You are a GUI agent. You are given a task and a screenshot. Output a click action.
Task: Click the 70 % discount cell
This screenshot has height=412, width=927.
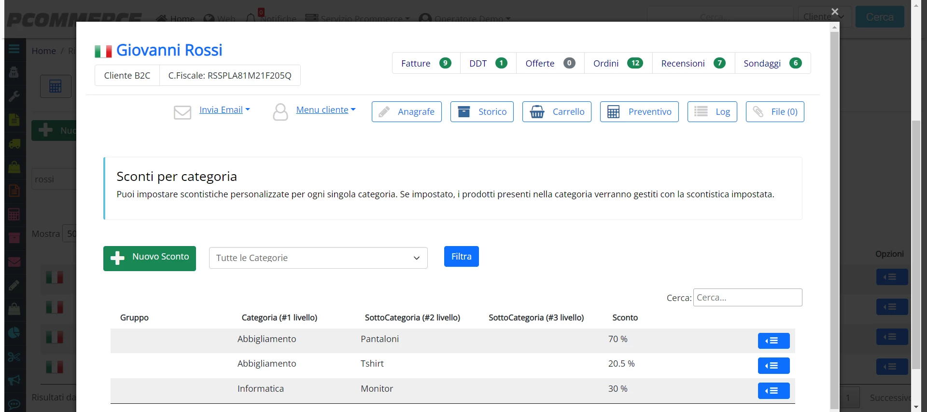coord(618,339)
